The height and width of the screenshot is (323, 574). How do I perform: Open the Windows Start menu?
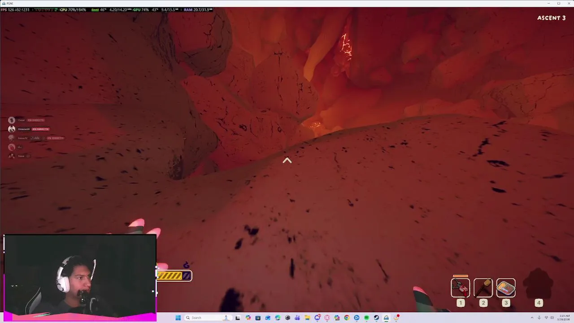pos(178,318)
